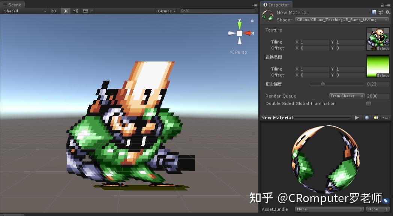Open the Gizmos dropdown
The width and height of the screenshot is (393, 216).
click(166, 11)
